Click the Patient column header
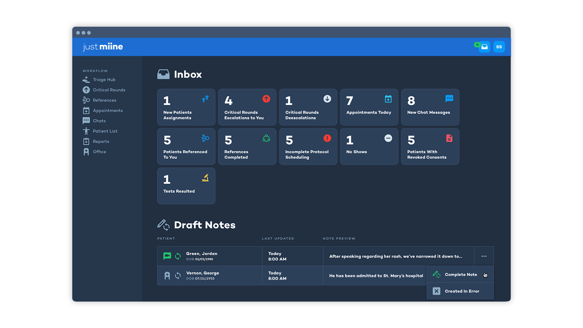 point(166,238)
